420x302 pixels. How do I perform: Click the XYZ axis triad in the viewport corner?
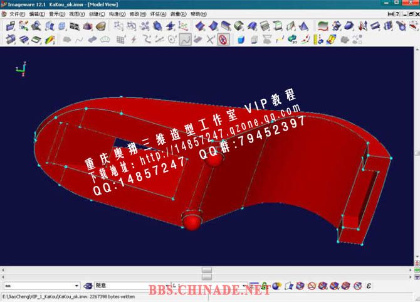click(21, 69)
